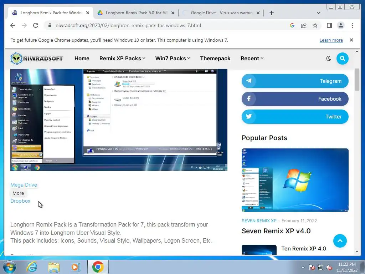Expand the Remix XP Packs menu
The height and width of the screenshot is (274, 365).
tap(122, 59)
